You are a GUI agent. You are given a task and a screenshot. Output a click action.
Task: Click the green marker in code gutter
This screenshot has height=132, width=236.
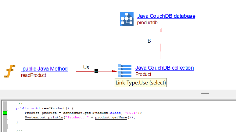tap(5, 113)
